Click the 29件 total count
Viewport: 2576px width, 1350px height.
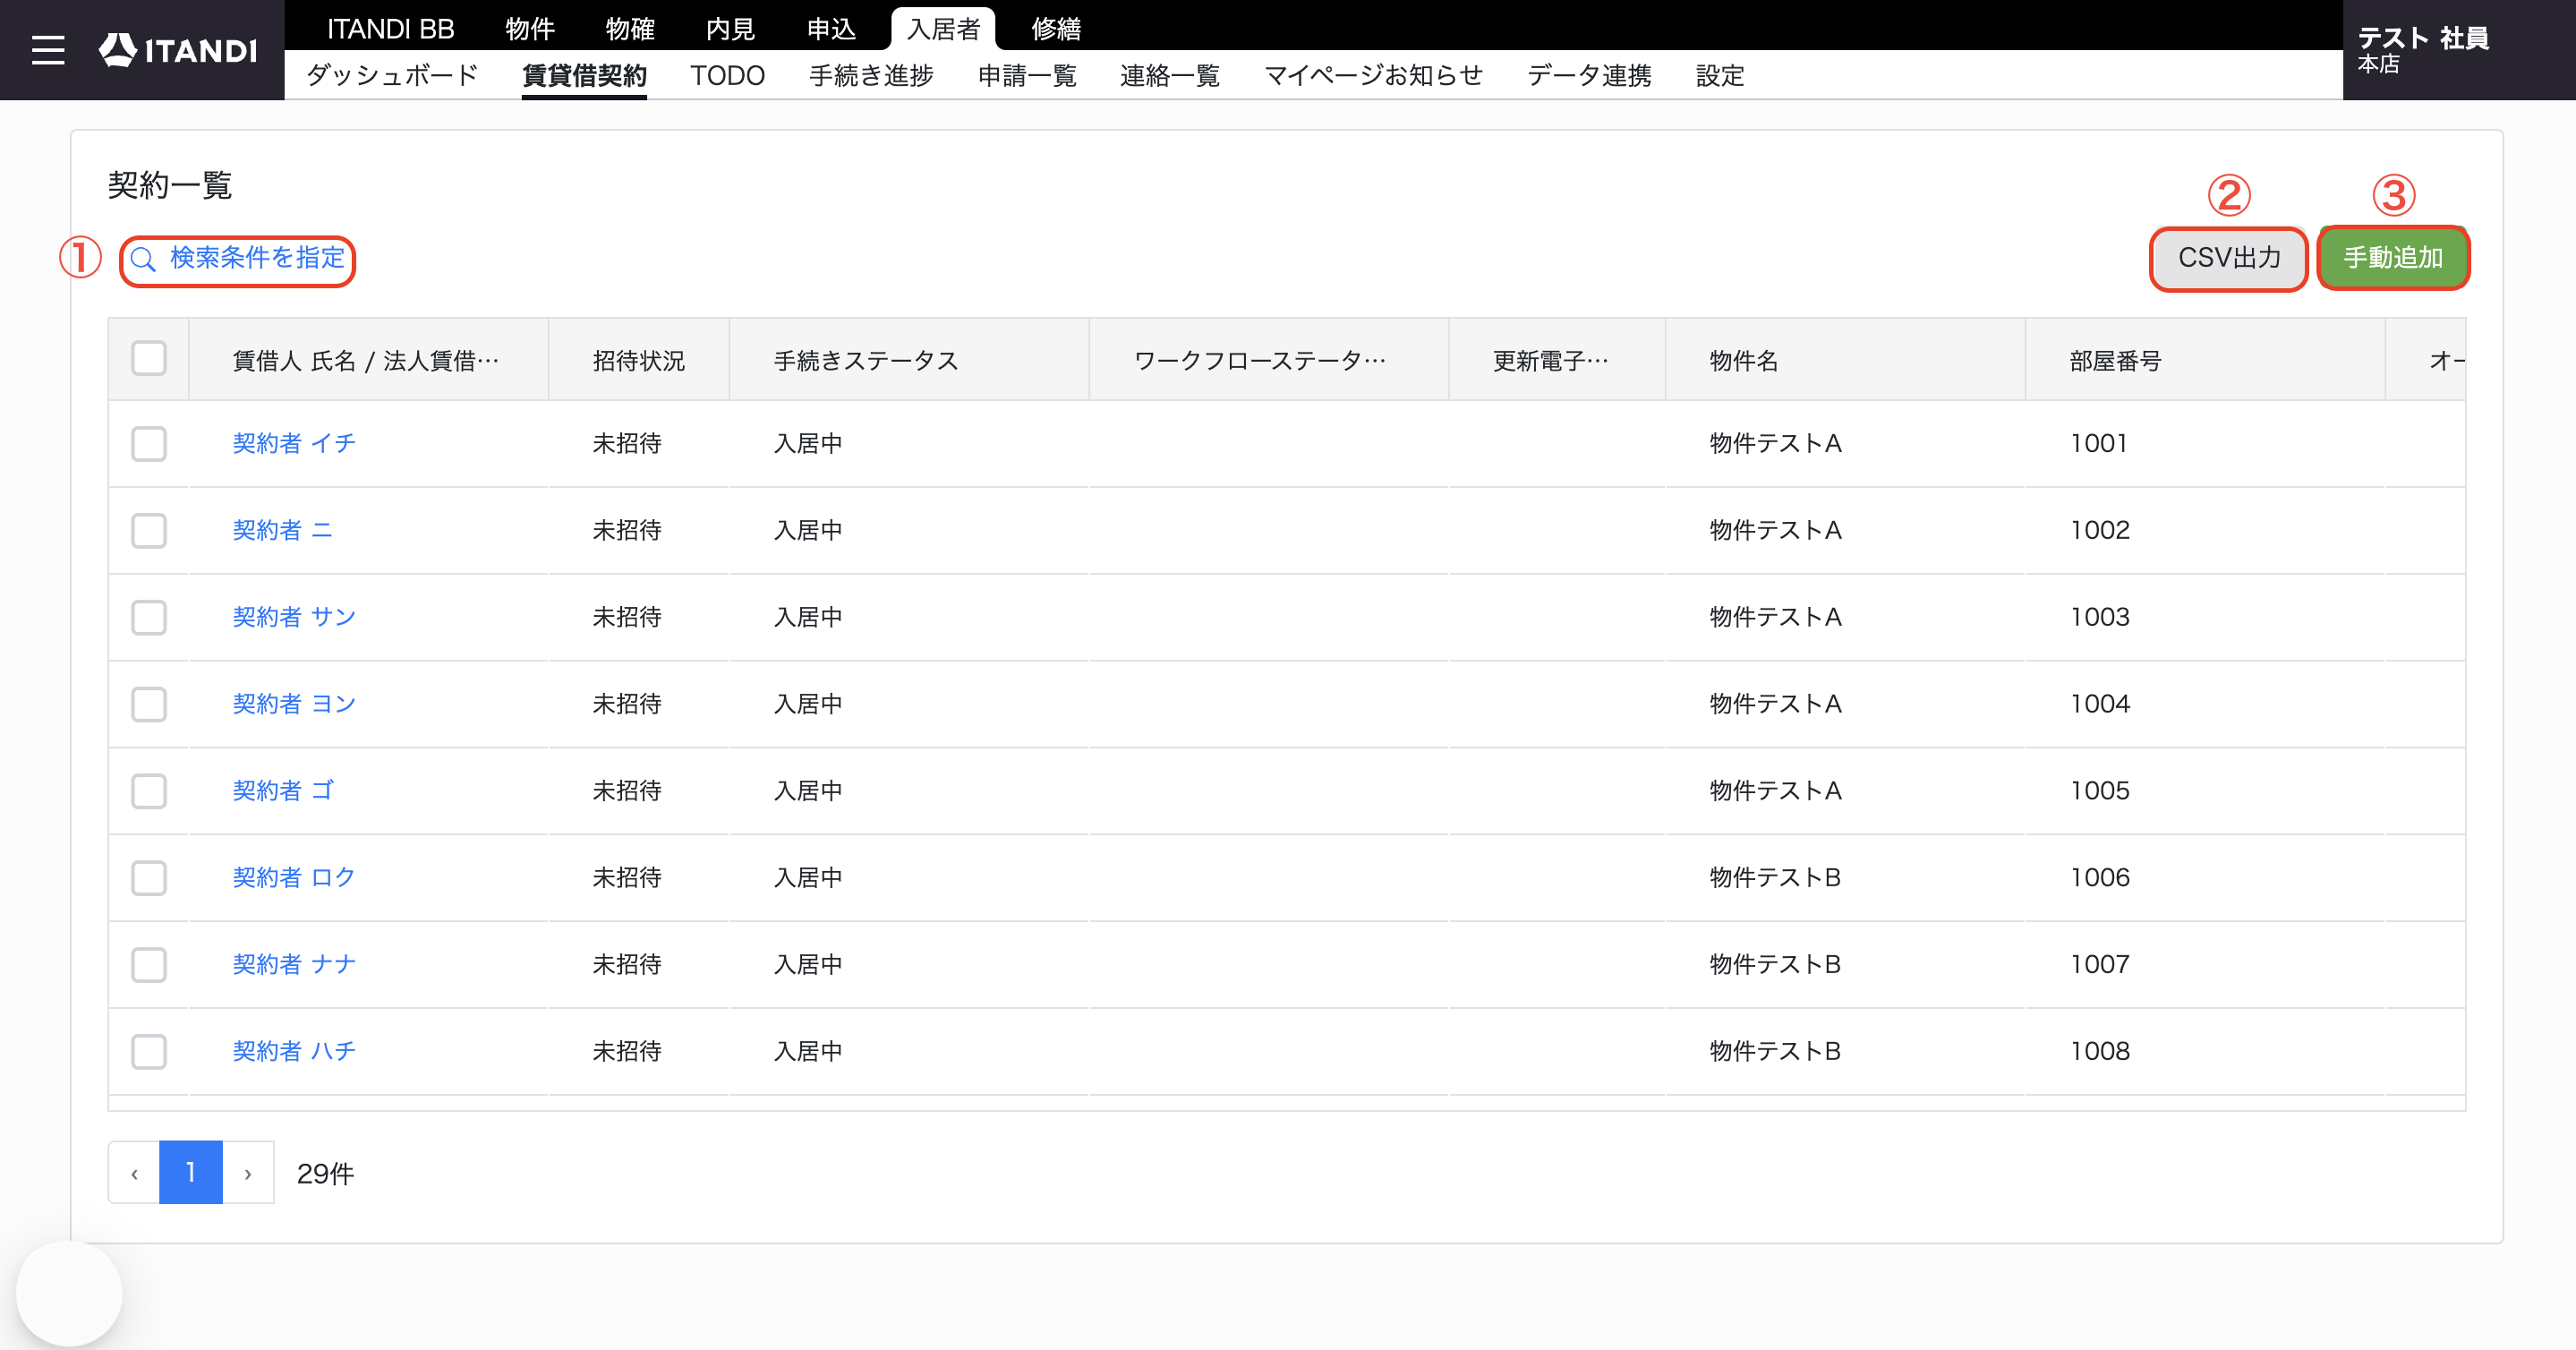coord(325,1174)
